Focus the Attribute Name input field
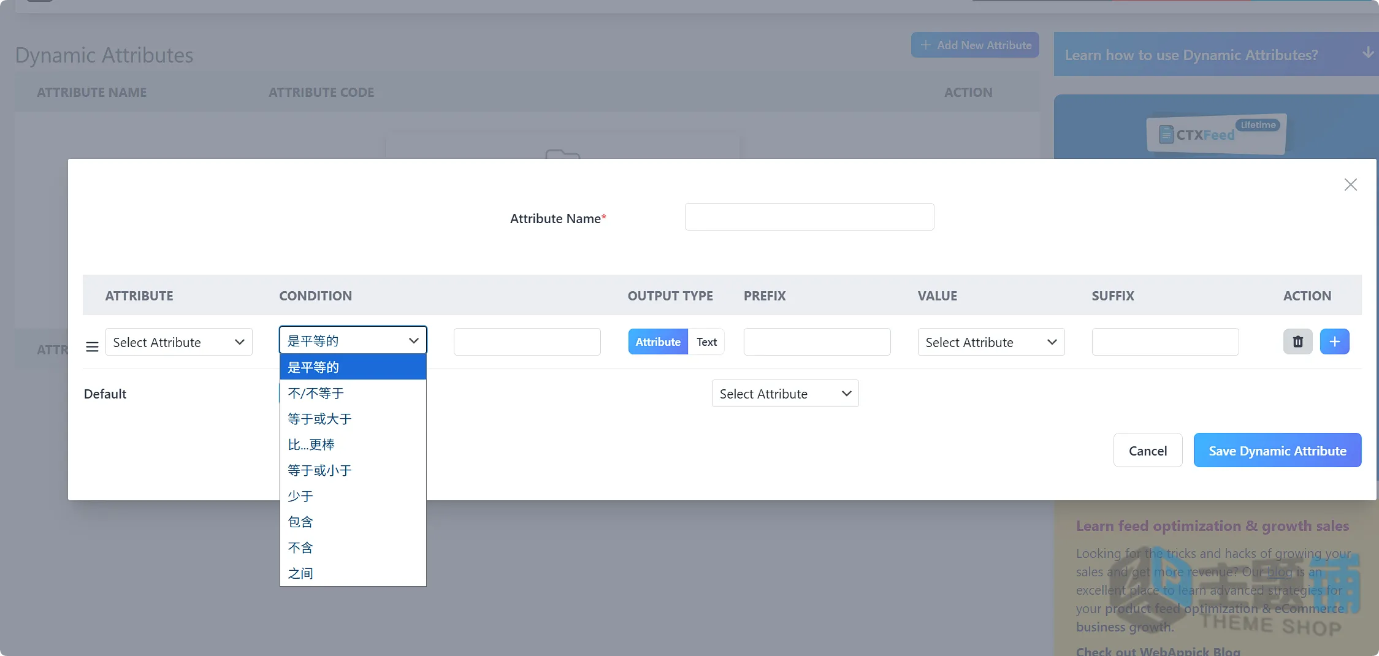Viewport: 1379px width, 656px height. tap(809, 217)
